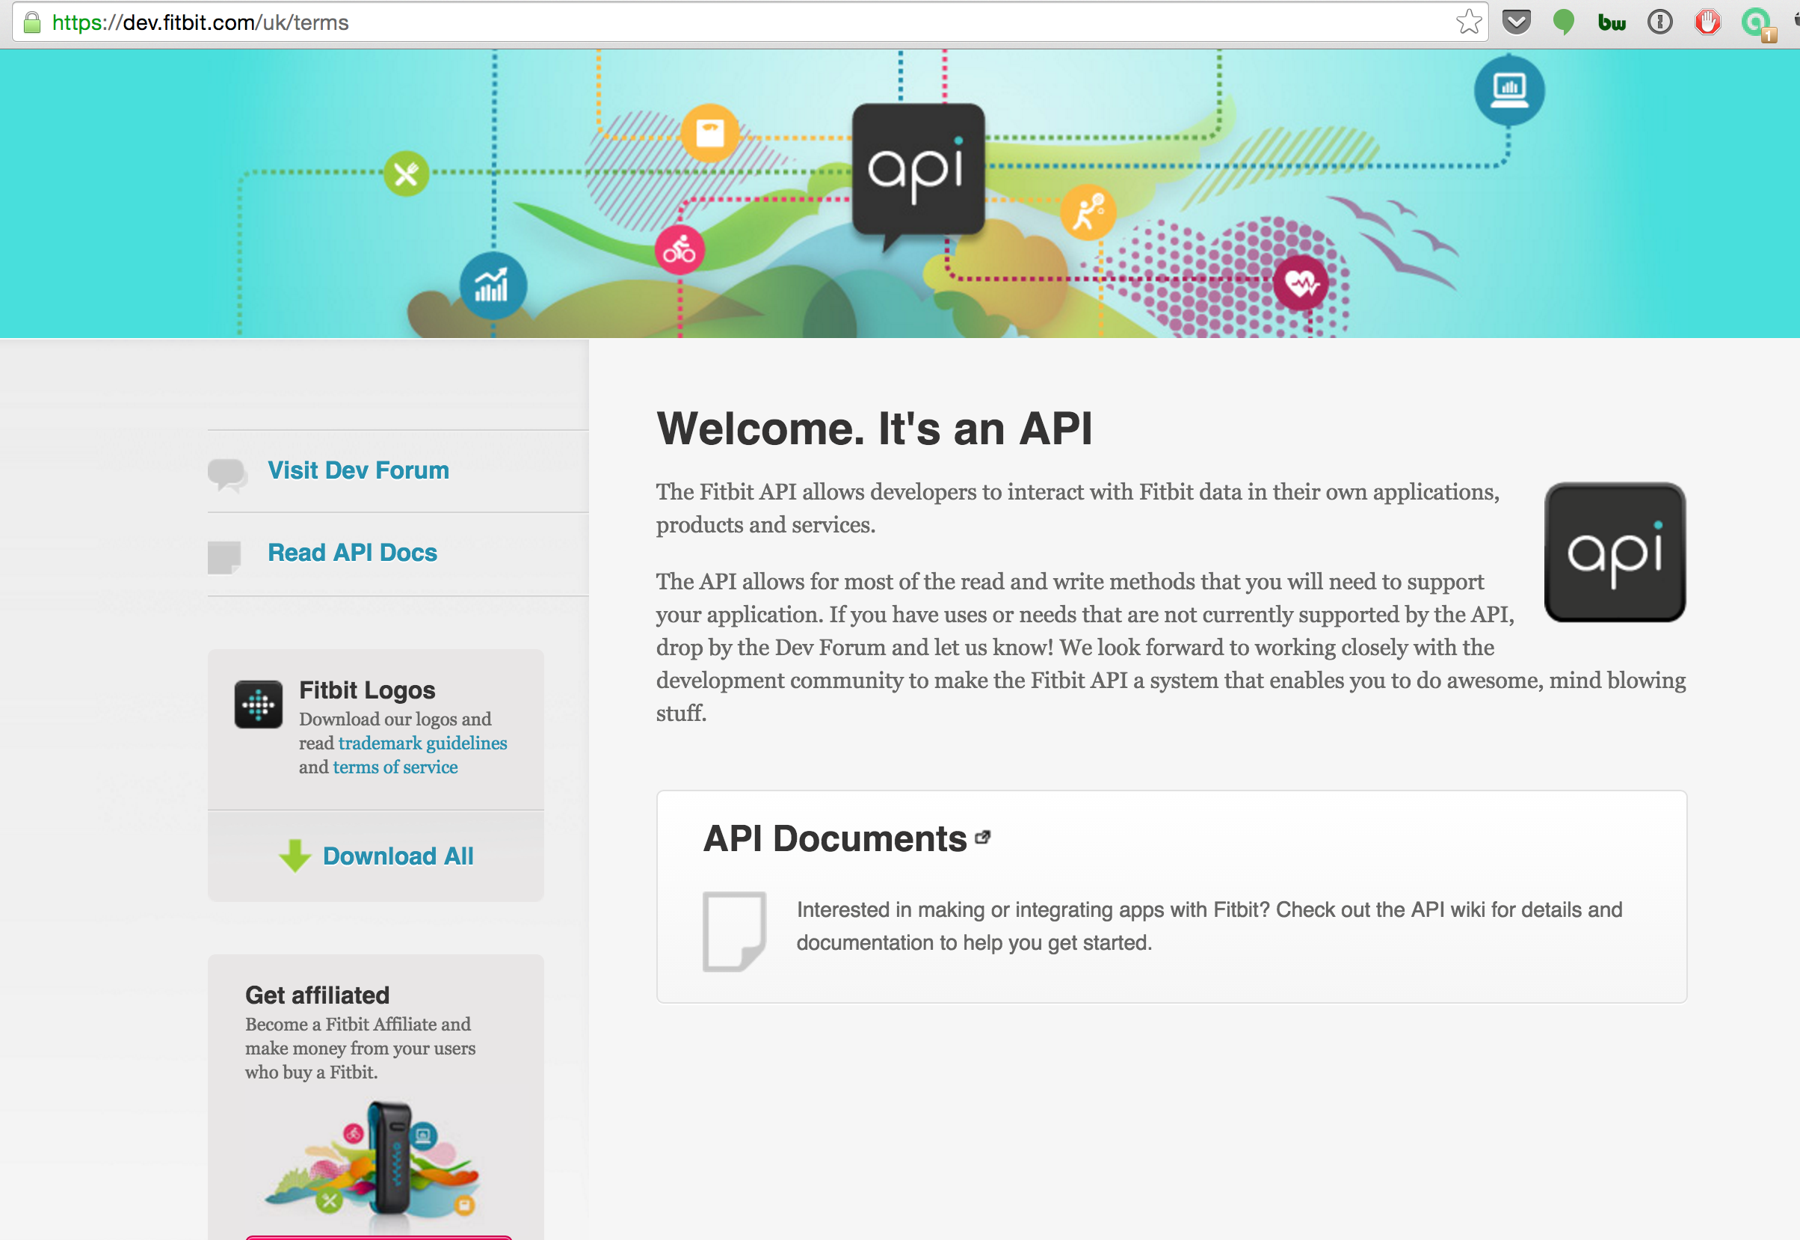
Task: Click the Fitbit Logos heading
Action: pyautogui.click(x=367, y=690)
